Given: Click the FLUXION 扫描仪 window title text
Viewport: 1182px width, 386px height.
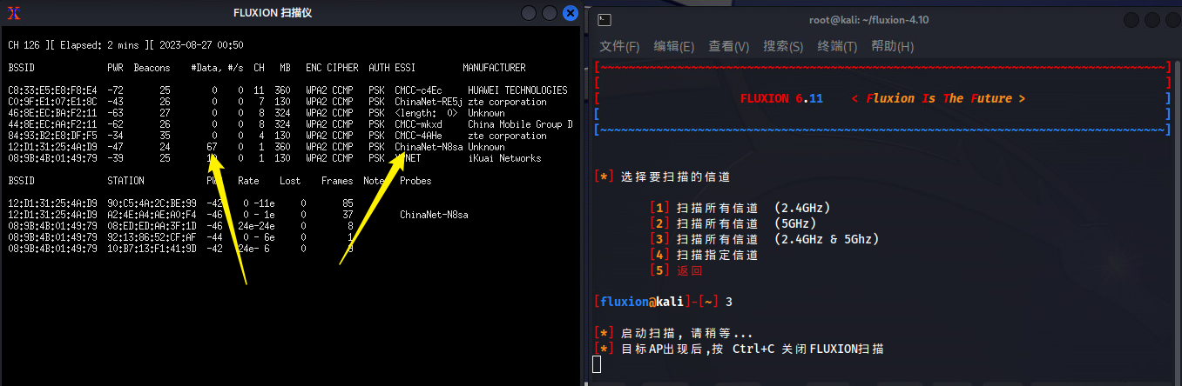Looking at the screenshot, I should [x=273, y=13].
